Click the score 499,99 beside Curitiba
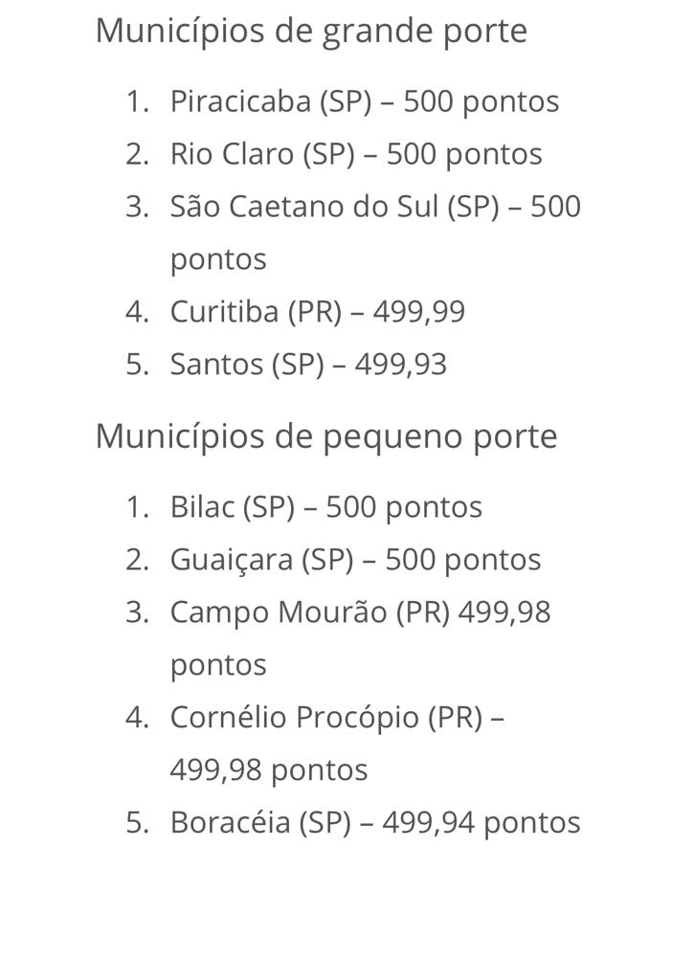 (x=418, y=312)
